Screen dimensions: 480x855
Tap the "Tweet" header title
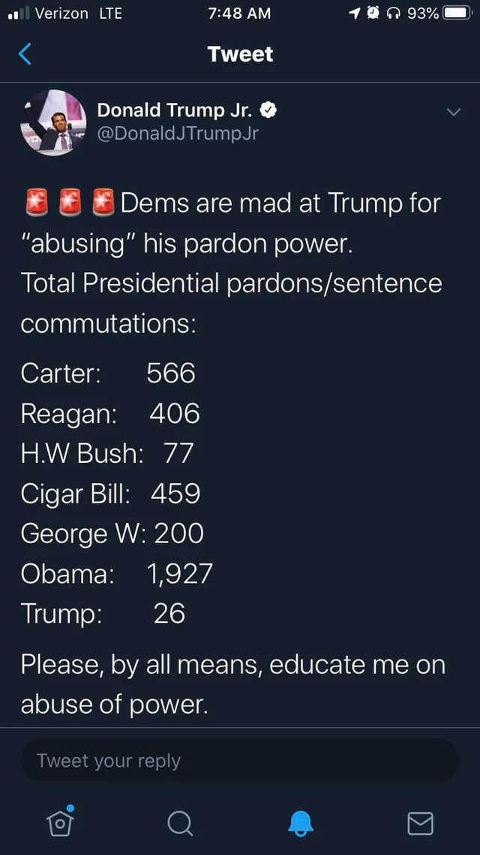(240, 54)
